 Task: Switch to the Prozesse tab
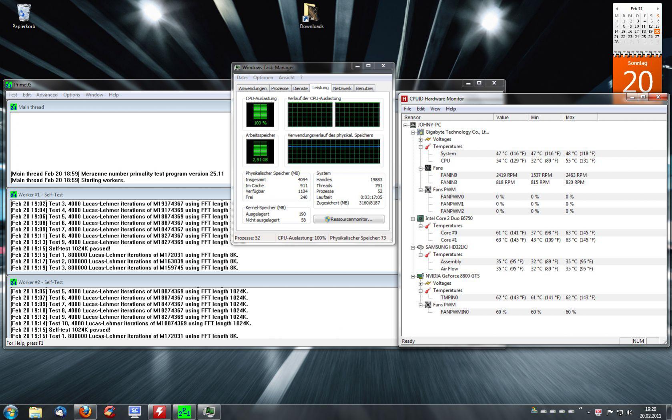click(x=279, y=88)
